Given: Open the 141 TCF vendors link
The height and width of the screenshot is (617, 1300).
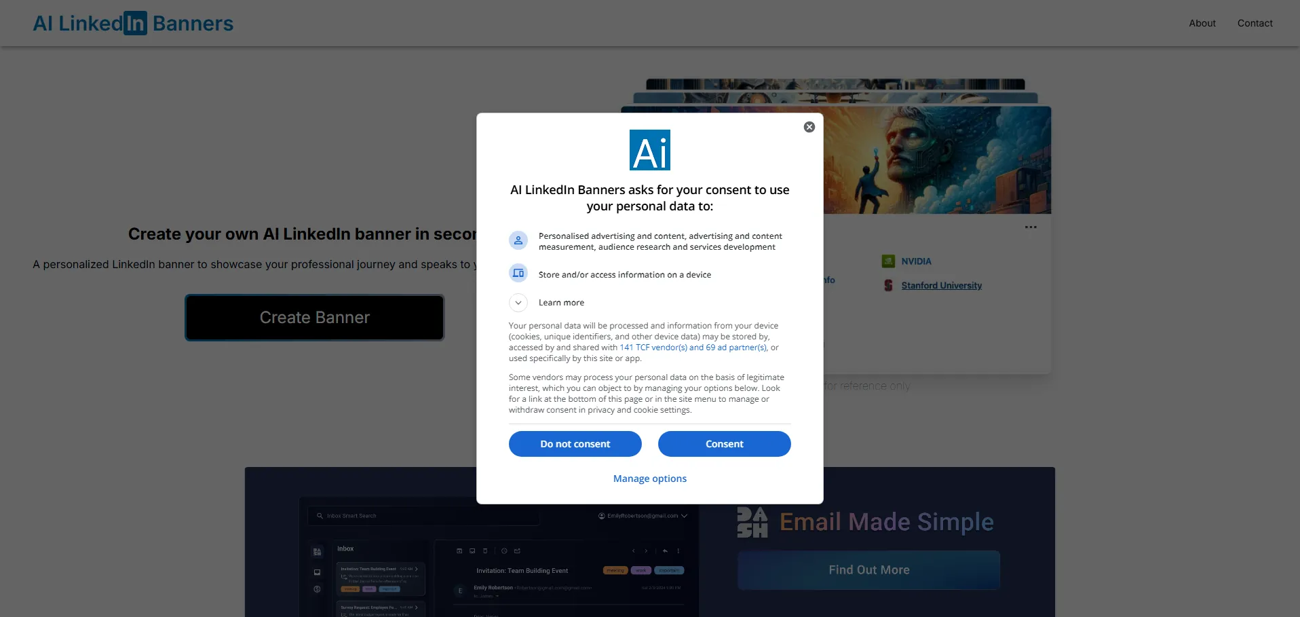Looking at the screenshot, I should (693, 348).
